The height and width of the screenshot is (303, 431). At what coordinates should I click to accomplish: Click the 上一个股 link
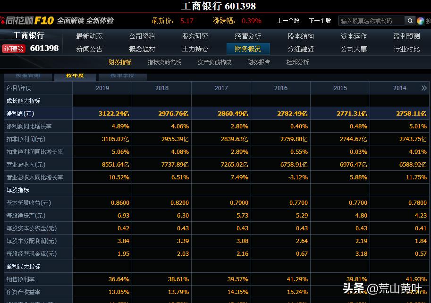pyautogui.click(x=289, y=21)
